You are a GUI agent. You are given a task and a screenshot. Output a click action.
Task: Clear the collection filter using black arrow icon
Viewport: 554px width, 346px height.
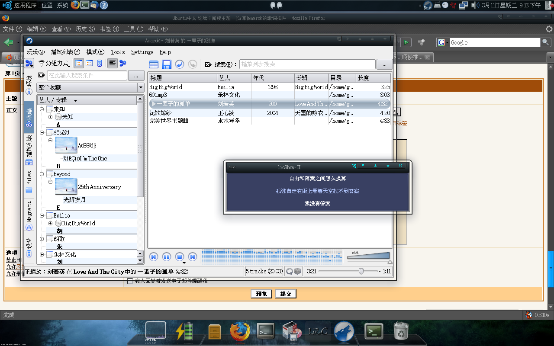(x=42, y=75)
